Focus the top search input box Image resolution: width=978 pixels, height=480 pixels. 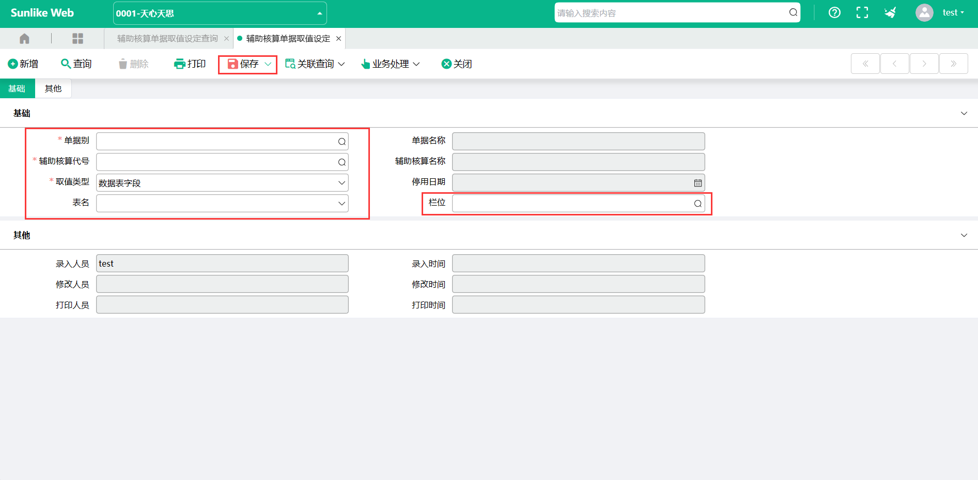pos(672,13)
